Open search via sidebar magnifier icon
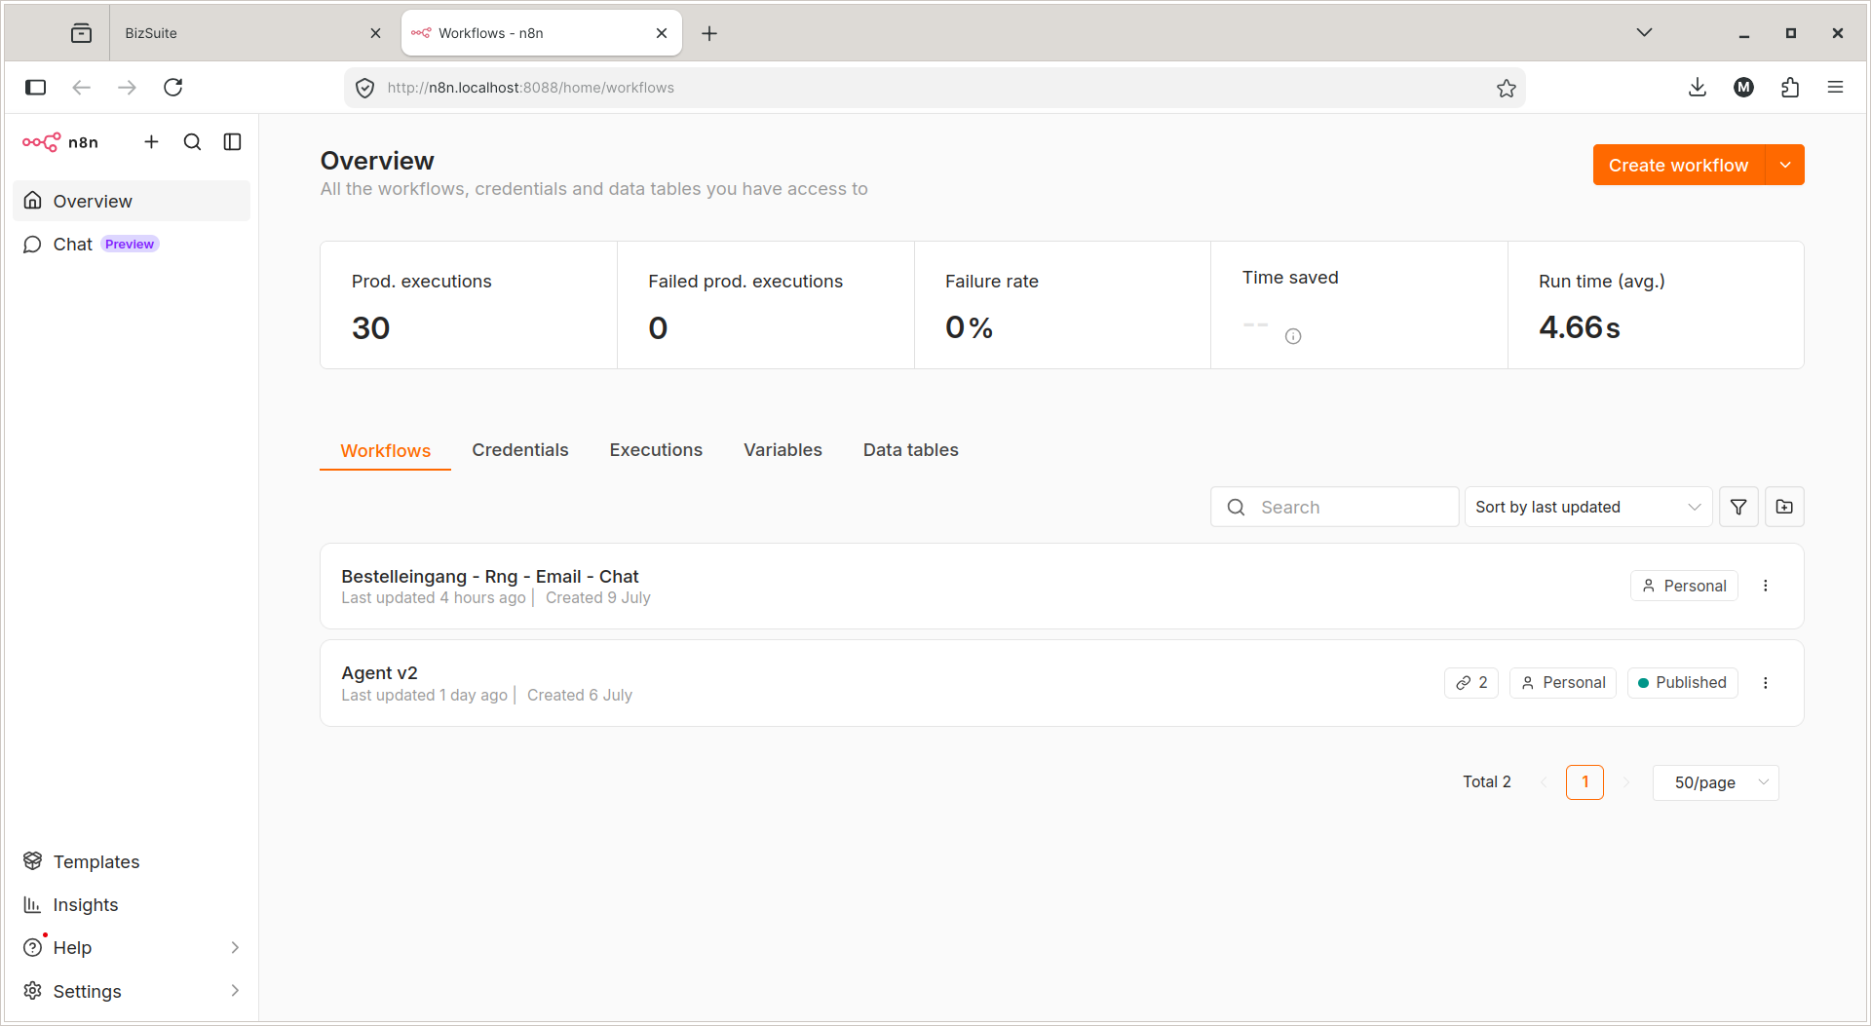Screen dimensions: 1871x1026 [192, 142]
